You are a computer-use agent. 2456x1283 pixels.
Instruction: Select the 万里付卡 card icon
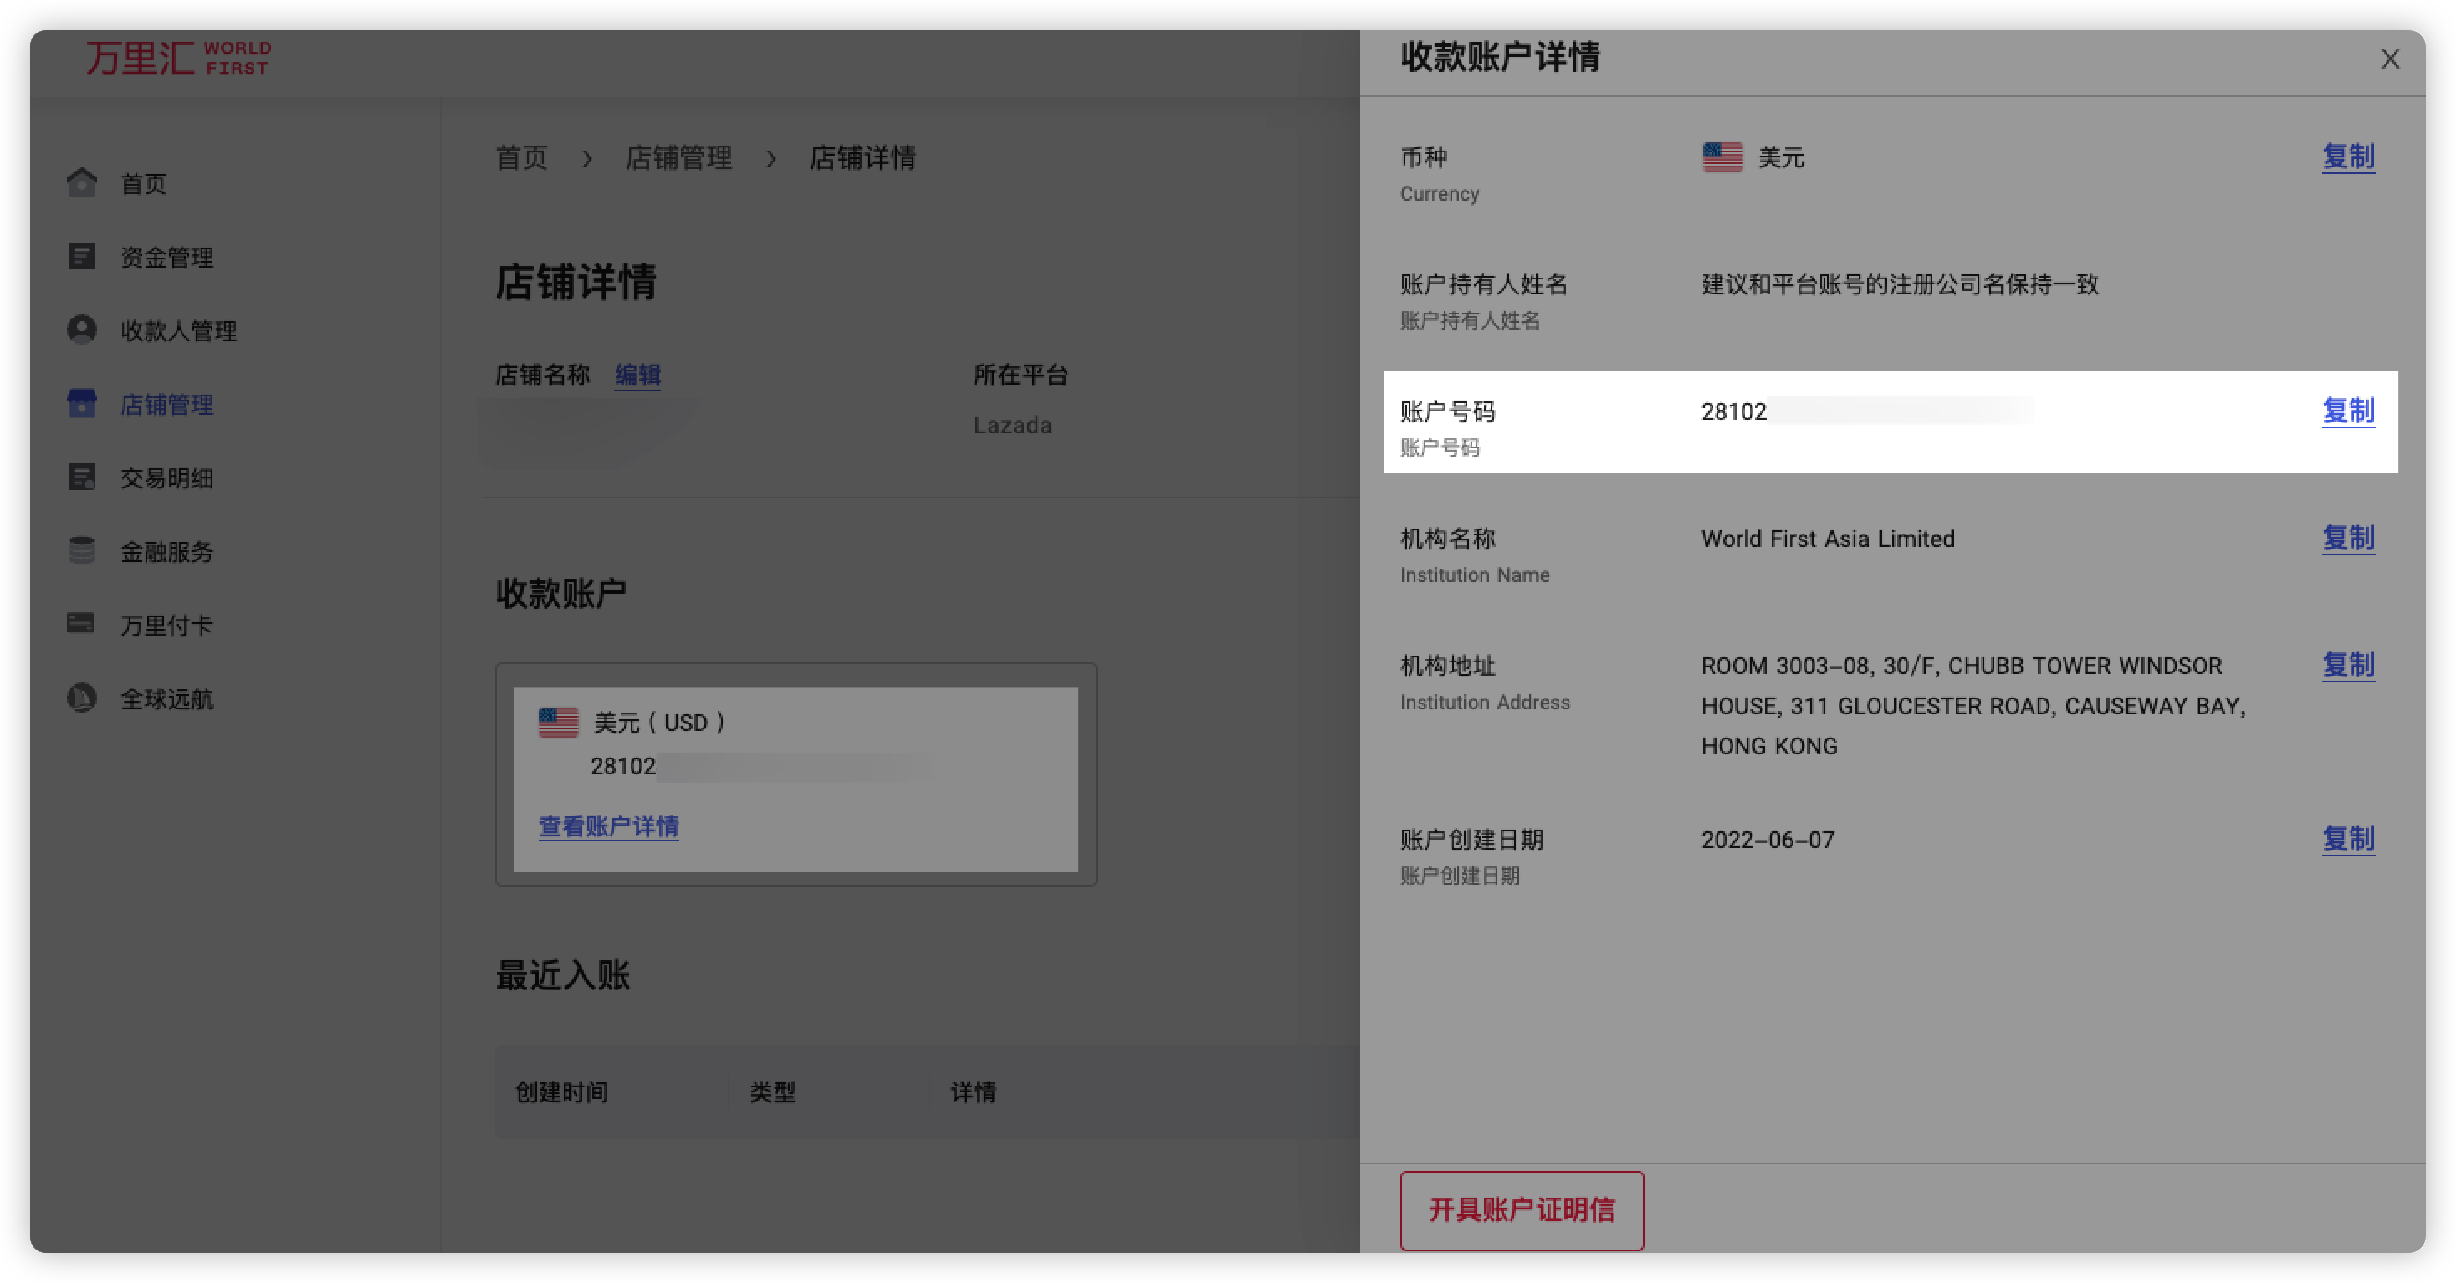pyautogui.click(x=82, y=624)
